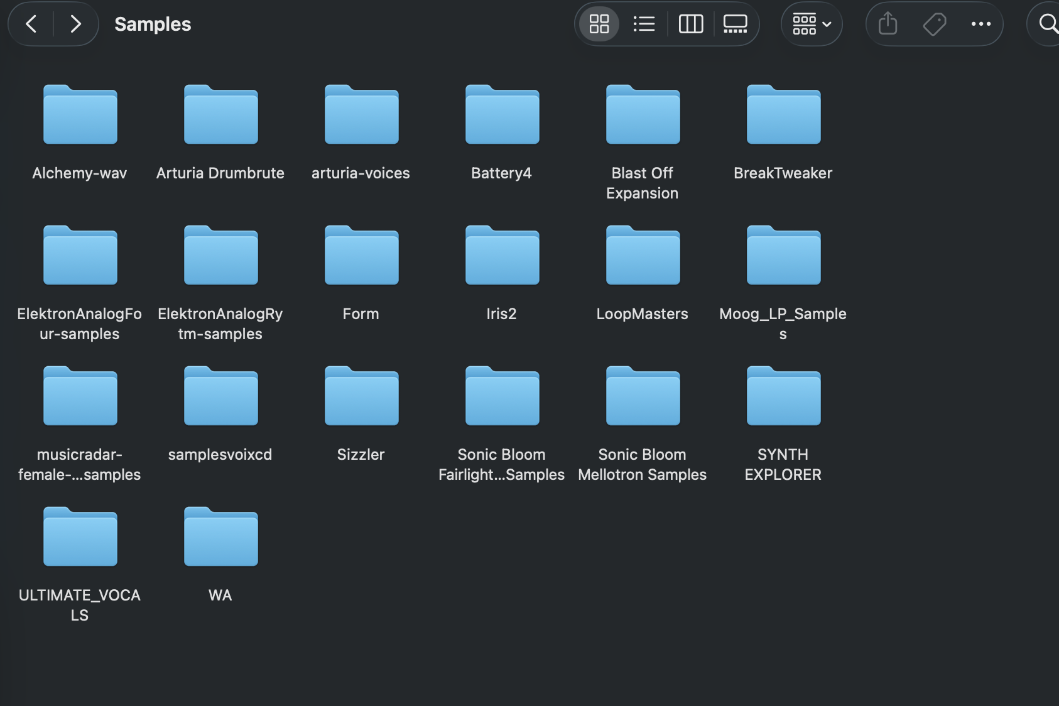Image resolution: width=1059 pixels, height=706 pixels.
Task: Click the 'samplesvoixcd' folder name
Action: (x=220, y=455)
